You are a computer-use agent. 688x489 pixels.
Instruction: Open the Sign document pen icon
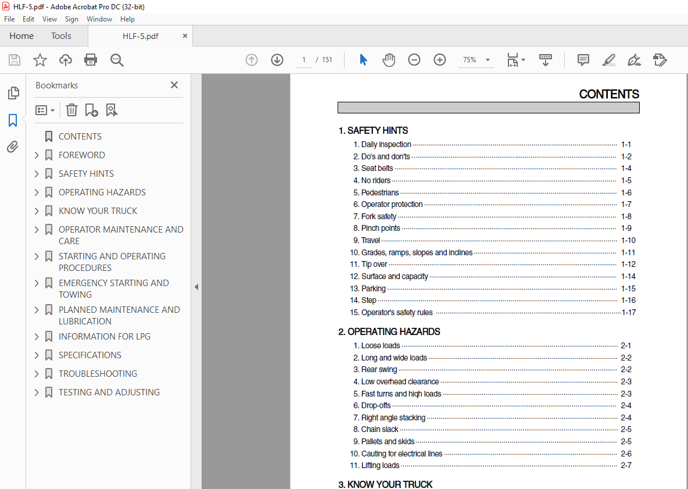634,60
